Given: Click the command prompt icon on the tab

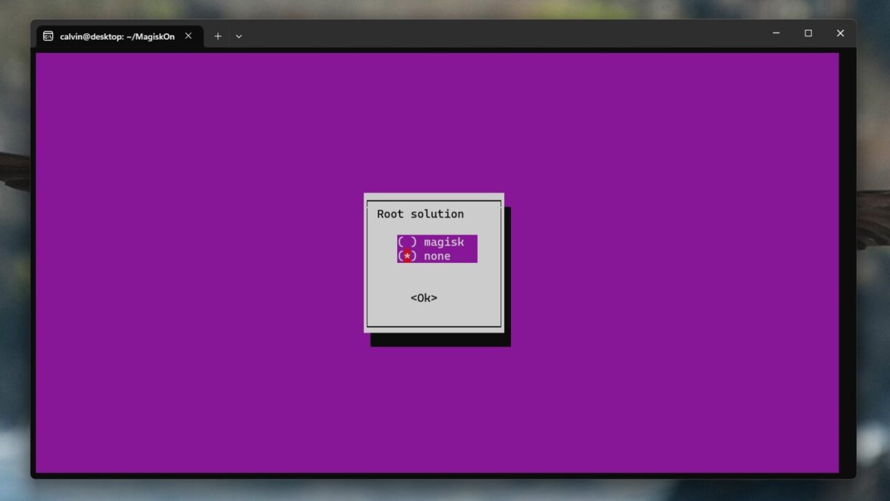Looking at the screenshot, I should tap(48, 35).
